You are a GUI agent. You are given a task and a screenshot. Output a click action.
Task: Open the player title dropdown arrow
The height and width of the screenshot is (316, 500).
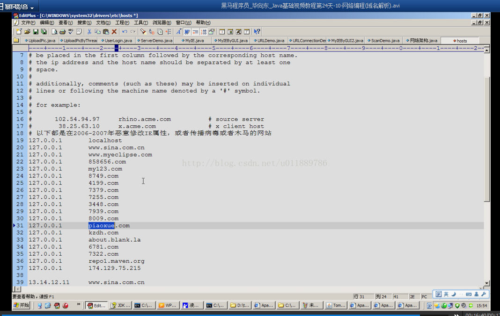pyautogui.click(x=32, y=7)
